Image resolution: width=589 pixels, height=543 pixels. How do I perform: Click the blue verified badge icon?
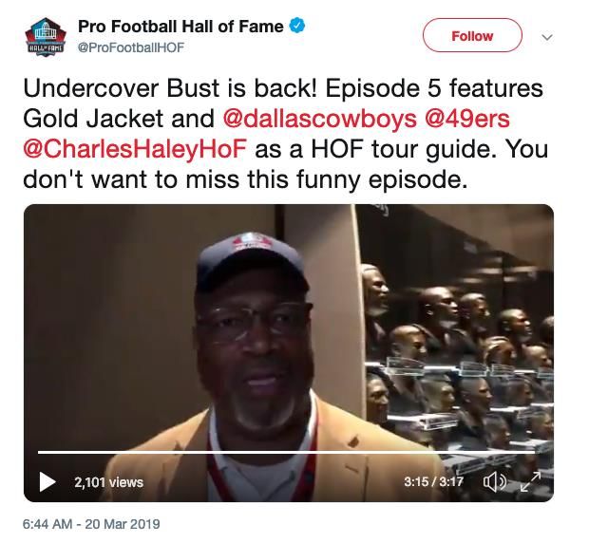tap(297, 26)
